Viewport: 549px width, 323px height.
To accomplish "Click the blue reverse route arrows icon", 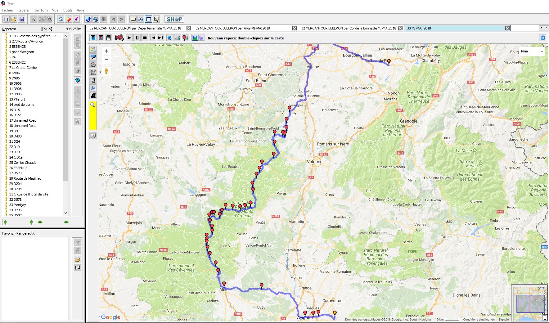I will click(x=61, y=19).
